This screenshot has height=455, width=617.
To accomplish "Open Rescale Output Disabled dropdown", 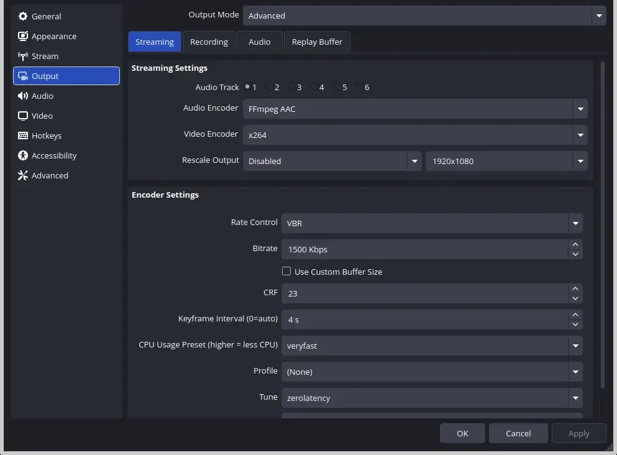I will pos(332,161).
